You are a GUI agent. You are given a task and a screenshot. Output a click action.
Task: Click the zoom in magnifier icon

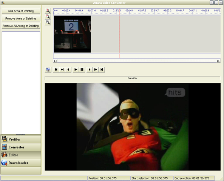click(48, 11)
